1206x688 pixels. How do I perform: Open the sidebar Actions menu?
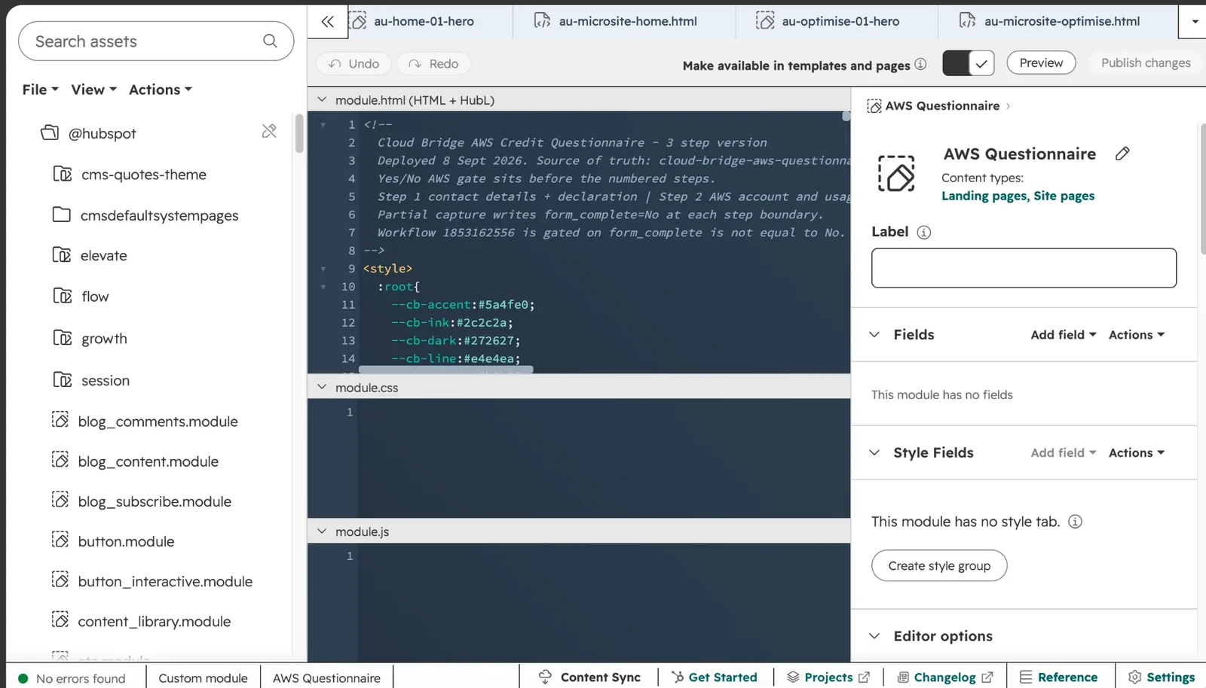[161, 90]
